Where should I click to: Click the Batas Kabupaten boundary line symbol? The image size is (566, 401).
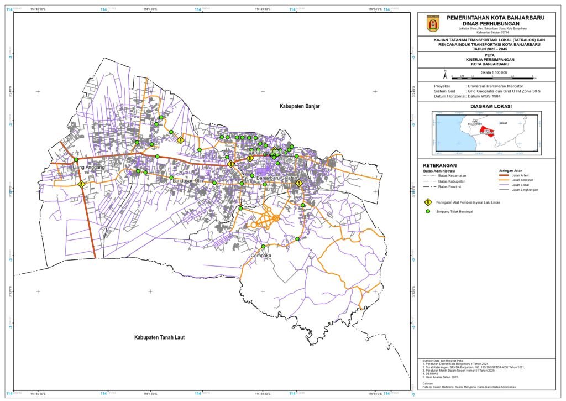(x=429, y=181)
